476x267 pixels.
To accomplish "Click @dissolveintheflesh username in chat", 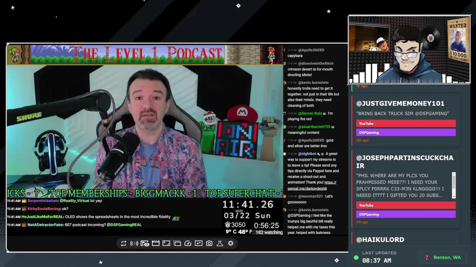I will click(x=316, y=63).
